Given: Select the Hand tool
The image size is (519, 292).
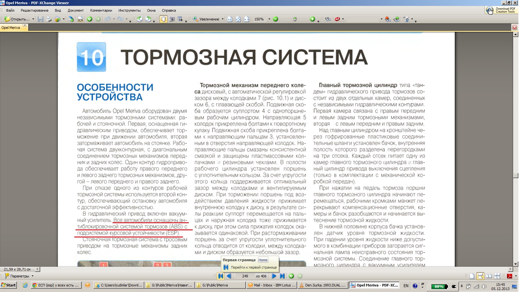Looking at the screenshot, I should coord(163,19).
